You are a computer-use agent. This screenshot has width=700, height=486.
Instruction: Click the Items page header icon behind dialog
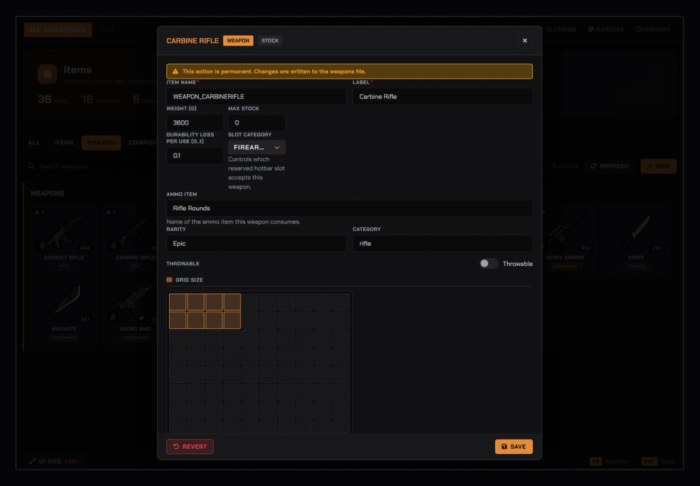click(47, 74)
